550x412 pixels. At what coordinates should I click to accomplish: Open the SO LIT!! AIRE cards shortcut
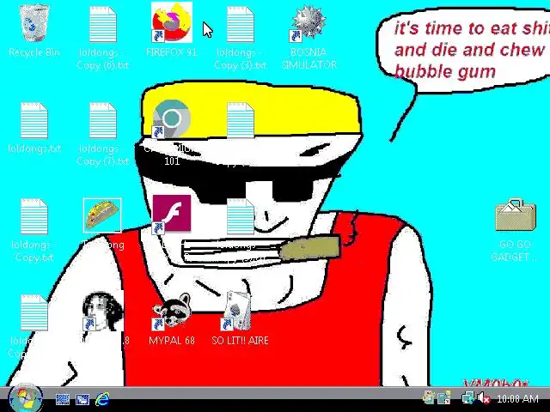click(237, 311)
